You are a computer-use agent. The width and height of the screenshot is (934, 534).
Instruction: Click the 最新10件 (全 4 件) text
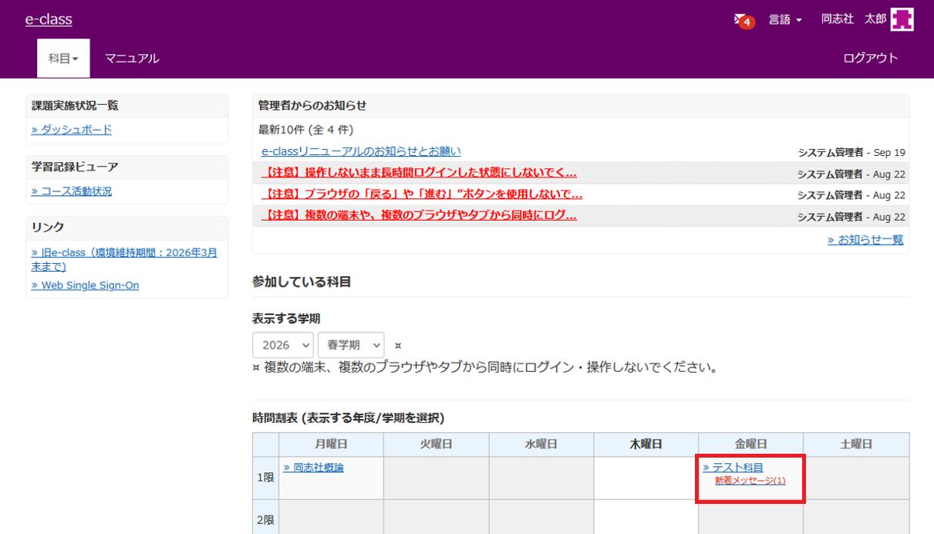click(306, 130)
